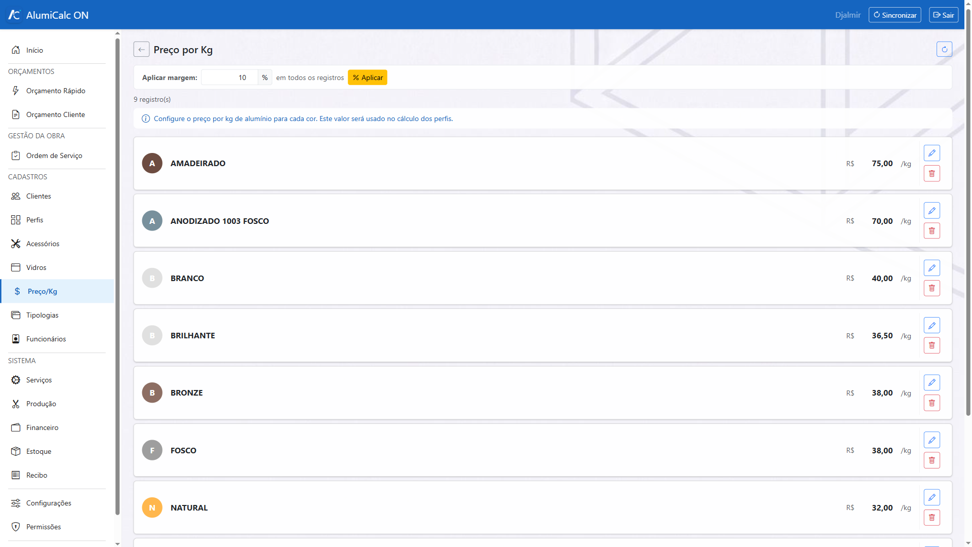Navigate to Perfis
This screenshot has width=972, height=547.
(57, 220)
